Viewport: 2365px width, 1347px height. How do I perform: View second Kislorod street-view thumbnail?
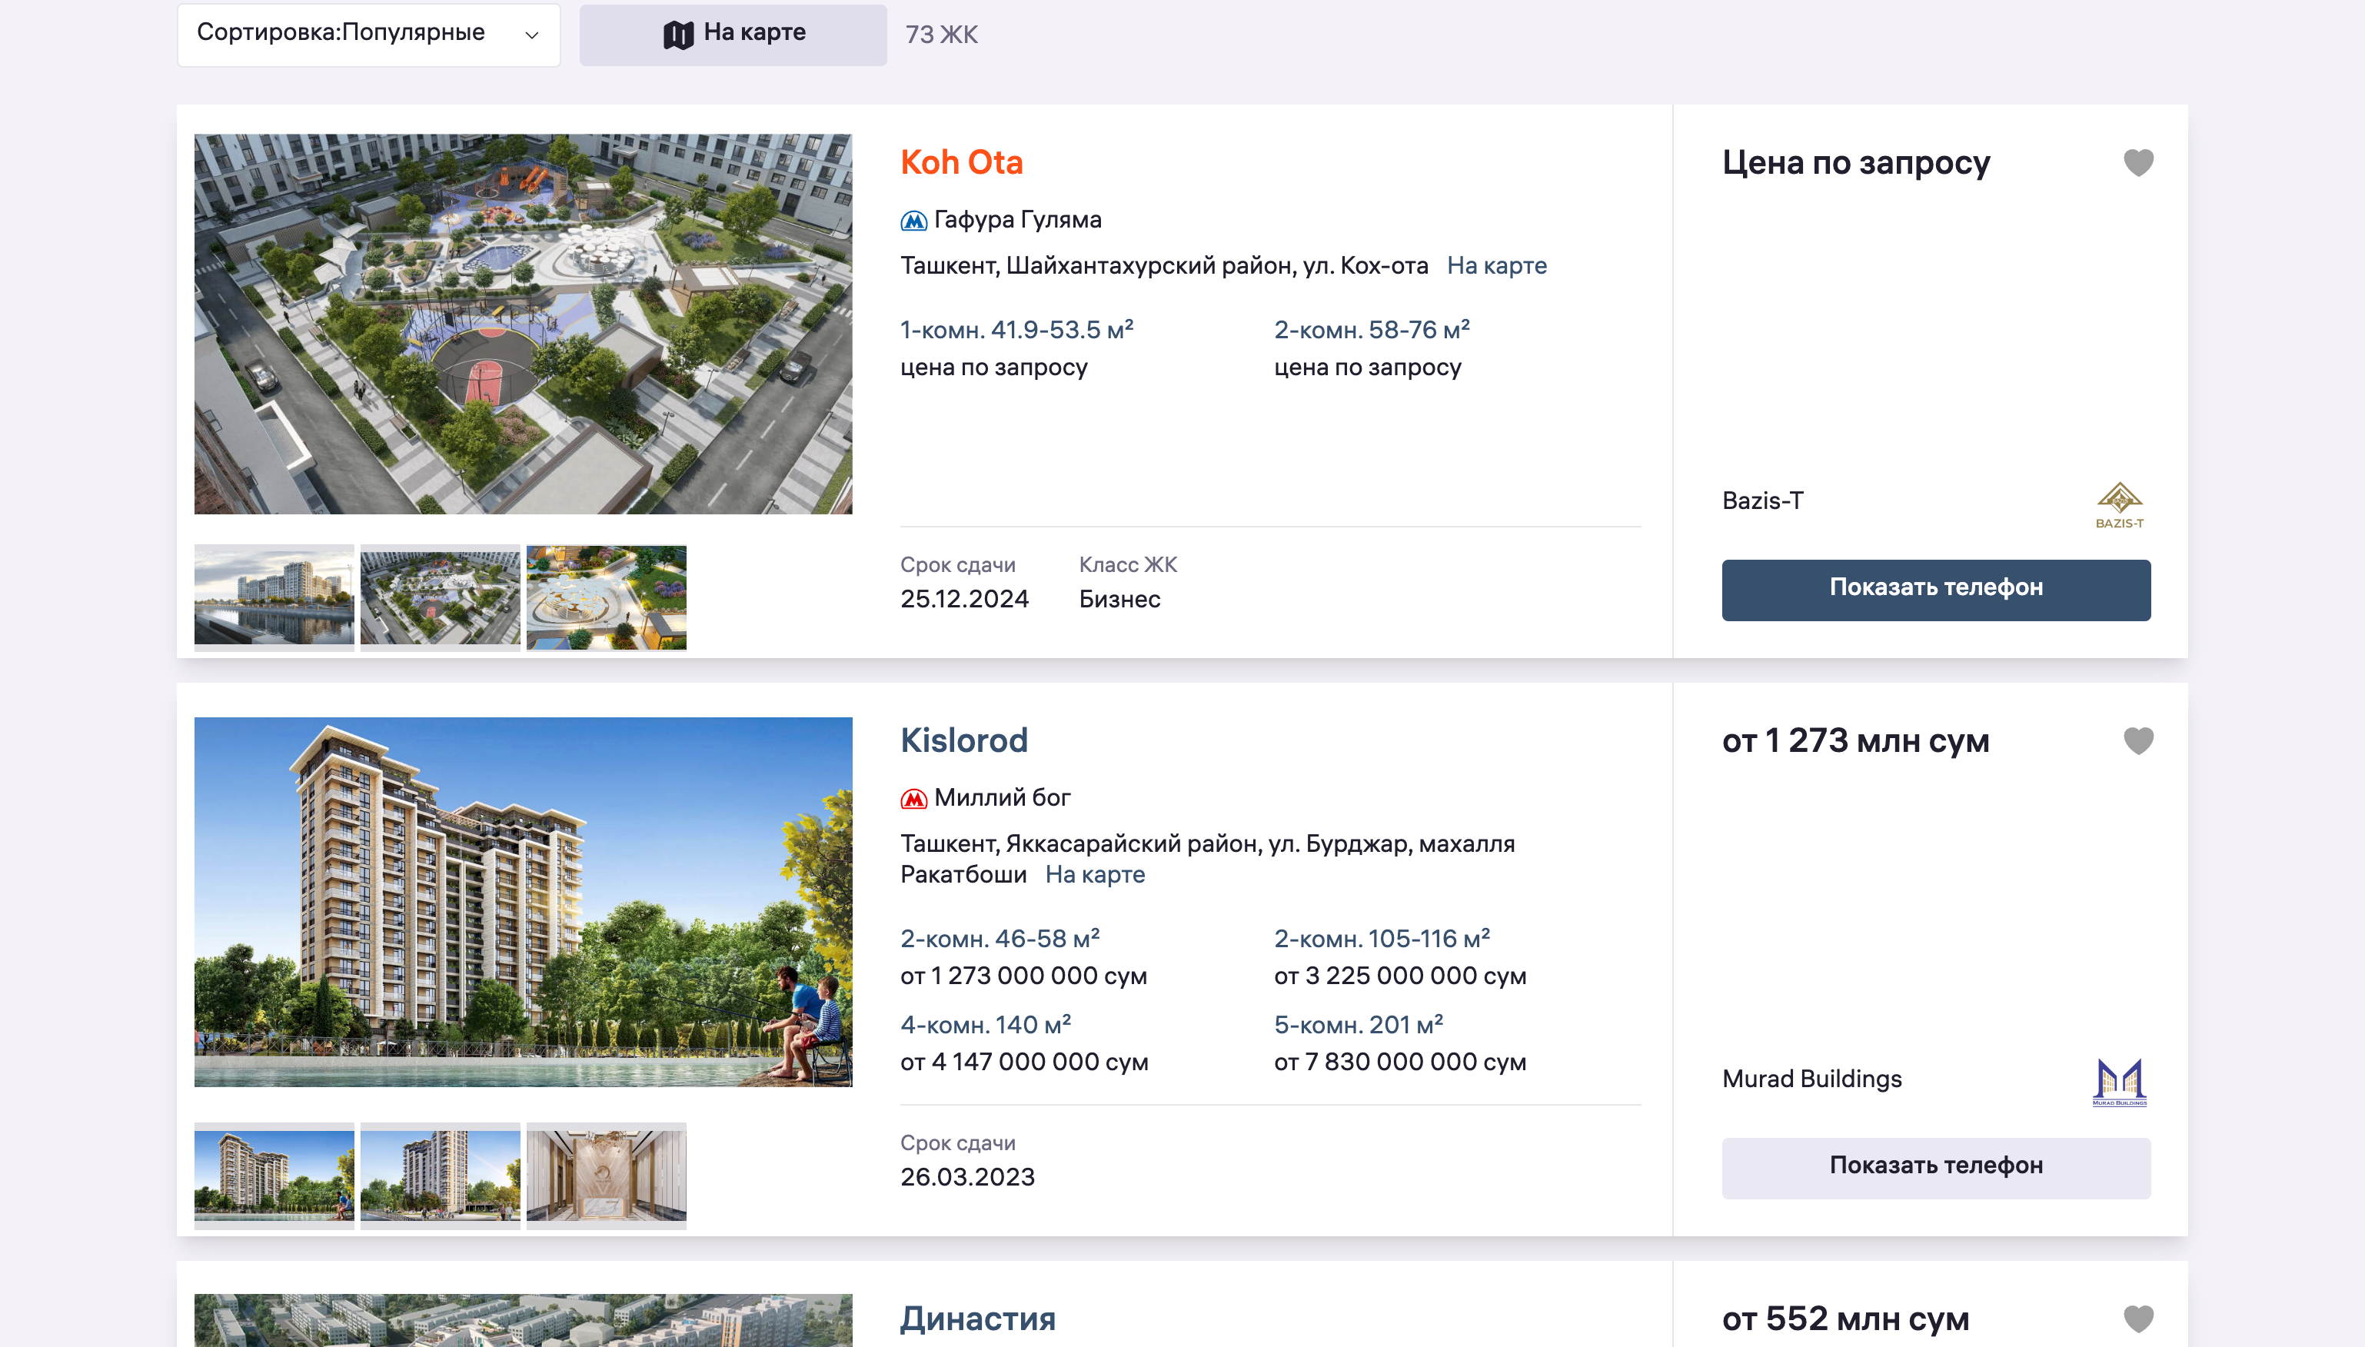tap(441, 1175)
